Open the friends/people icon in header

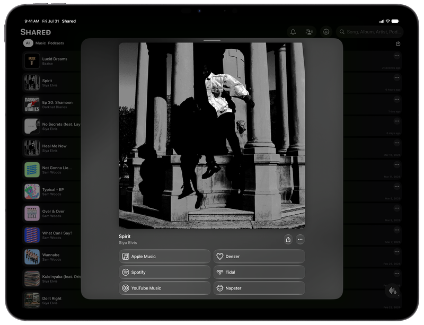310,32
